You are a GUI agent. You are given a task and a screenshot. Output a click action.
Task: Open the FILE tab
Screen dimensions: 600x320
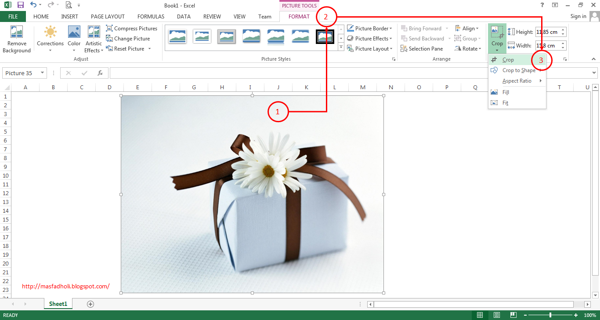(13, 17)
